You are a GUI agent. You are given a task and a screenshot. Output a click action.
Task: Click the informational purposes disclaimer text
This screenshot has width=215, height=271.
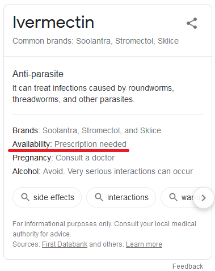(x=104, y=229)
